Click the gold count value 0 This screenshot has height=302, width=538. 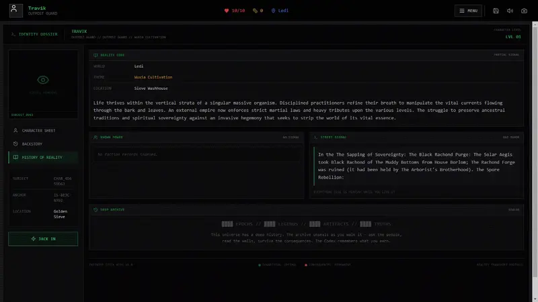point(262,11)
